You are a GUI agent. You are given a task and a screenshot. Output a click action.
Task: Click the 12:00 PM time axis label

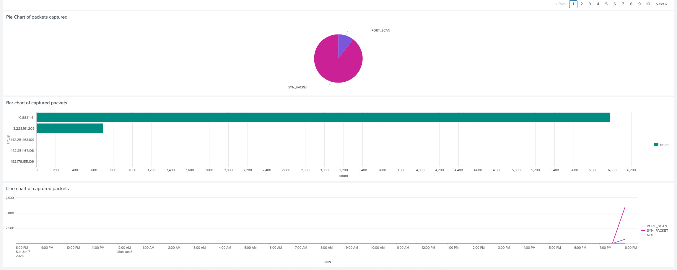tap(428, 248)
